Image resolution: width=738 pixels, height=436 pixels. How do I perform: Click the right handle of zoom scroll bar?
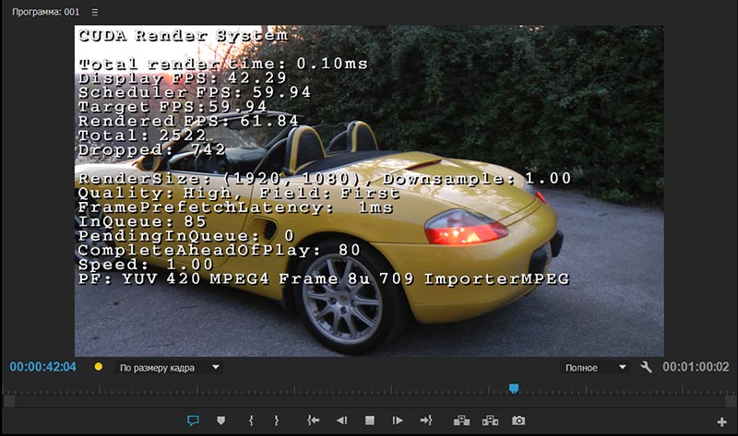tap(731, 401)
